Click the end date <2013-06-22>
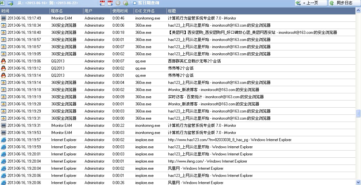Image resolution: width=361 pixels, height=185 pixels. [67, 3]
